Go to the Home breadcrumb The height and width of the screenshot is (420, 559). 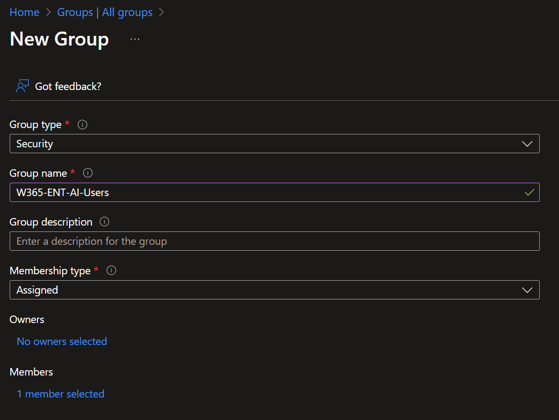click(25, 12)
